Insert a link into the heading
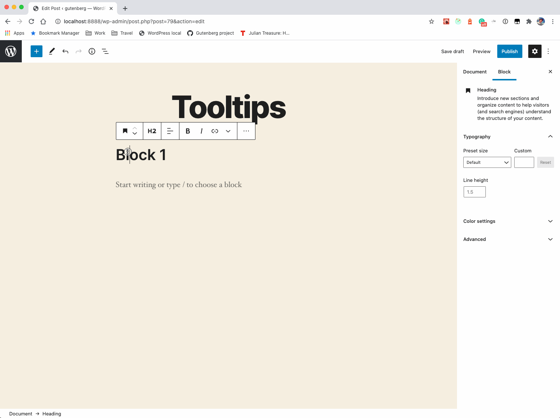Viewport: 560px width, 418px height. [x=214, y=131]
